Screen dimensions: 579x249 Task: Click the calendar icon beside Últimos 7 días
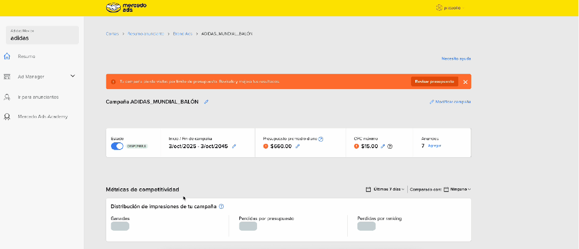pos(368,189)
